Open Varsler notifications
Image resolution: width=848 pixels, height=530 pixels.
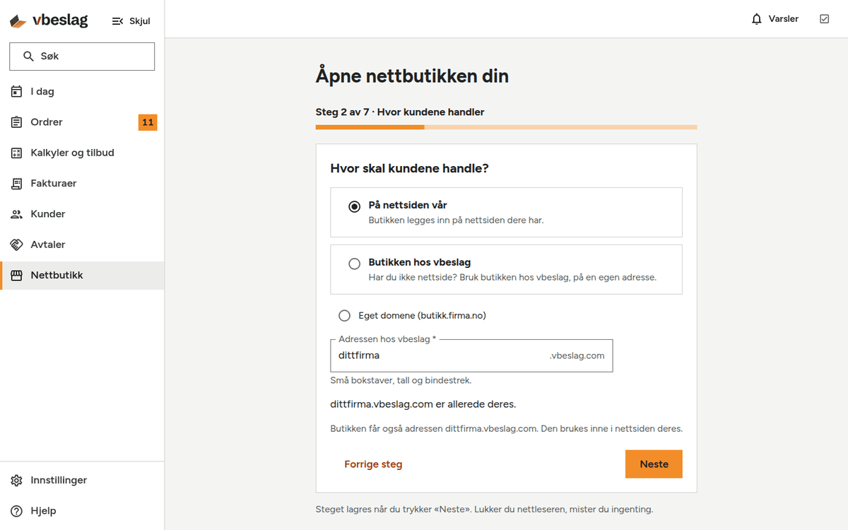tap(775, 19)
